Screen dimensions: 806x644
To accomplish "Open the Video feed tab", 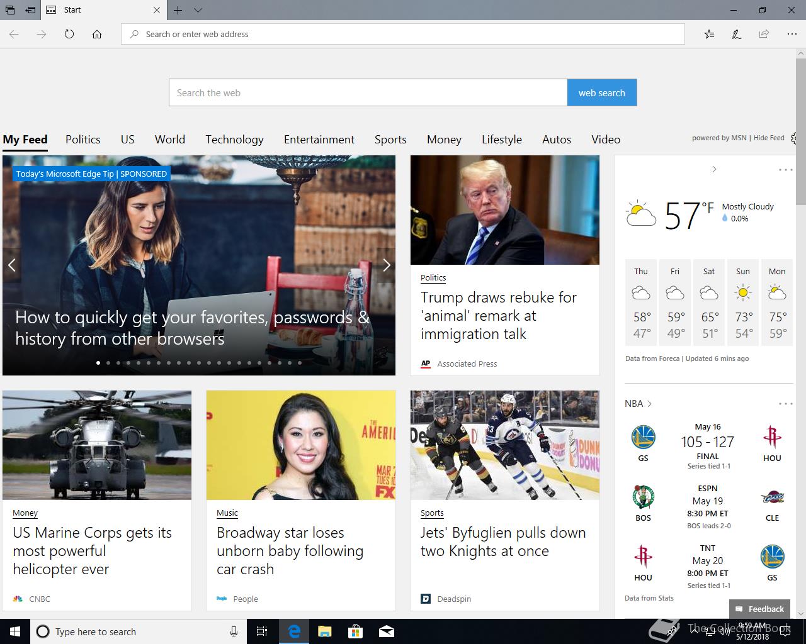I will tap(606, 140).
